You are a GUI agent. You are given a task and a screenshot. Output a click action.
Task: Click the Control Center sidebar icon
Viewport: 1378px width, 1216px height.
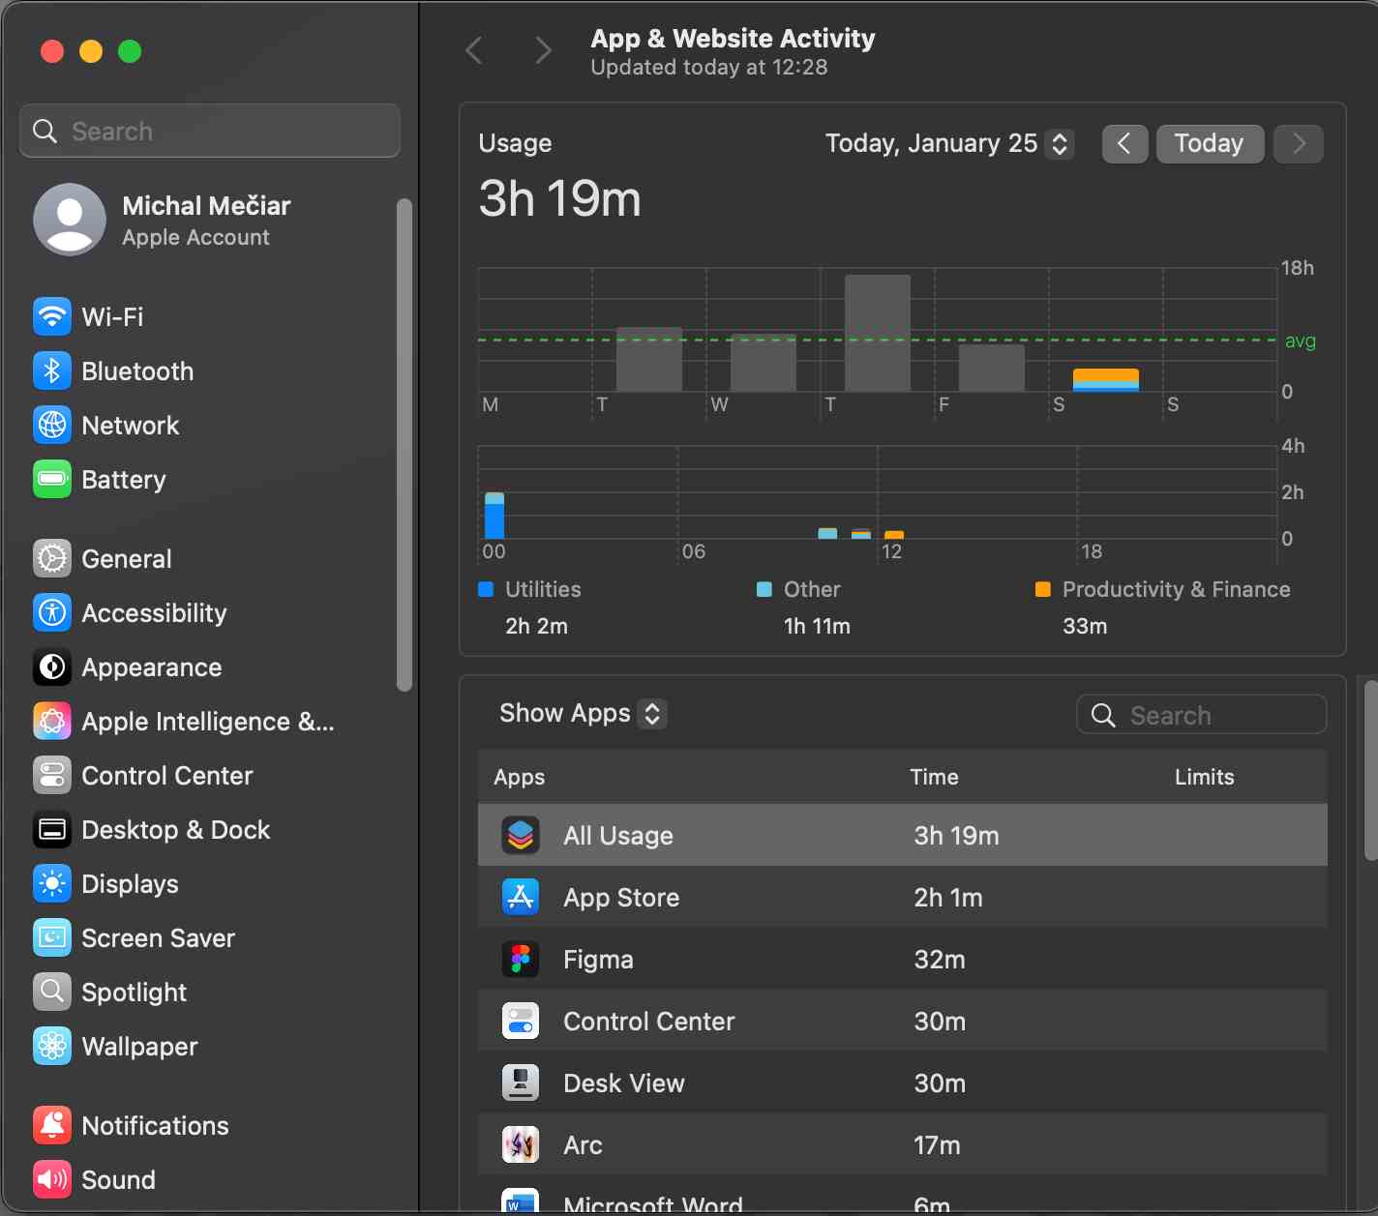(x=52, y=775)
